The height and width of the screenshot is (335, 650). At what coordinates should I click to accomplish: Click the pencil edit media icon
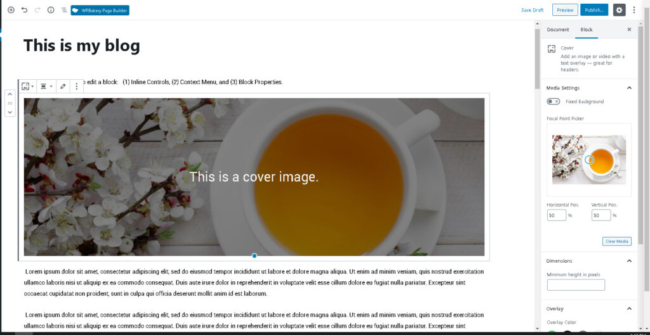click(x=62, y=86)
